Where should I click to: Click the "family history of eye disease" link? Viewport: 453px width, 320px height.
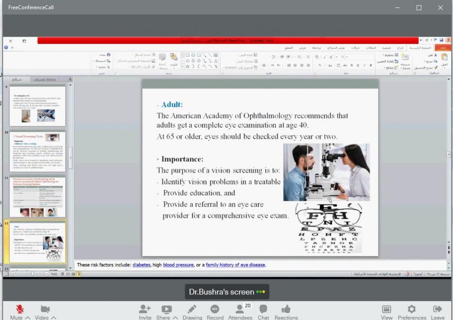(235, 265)
